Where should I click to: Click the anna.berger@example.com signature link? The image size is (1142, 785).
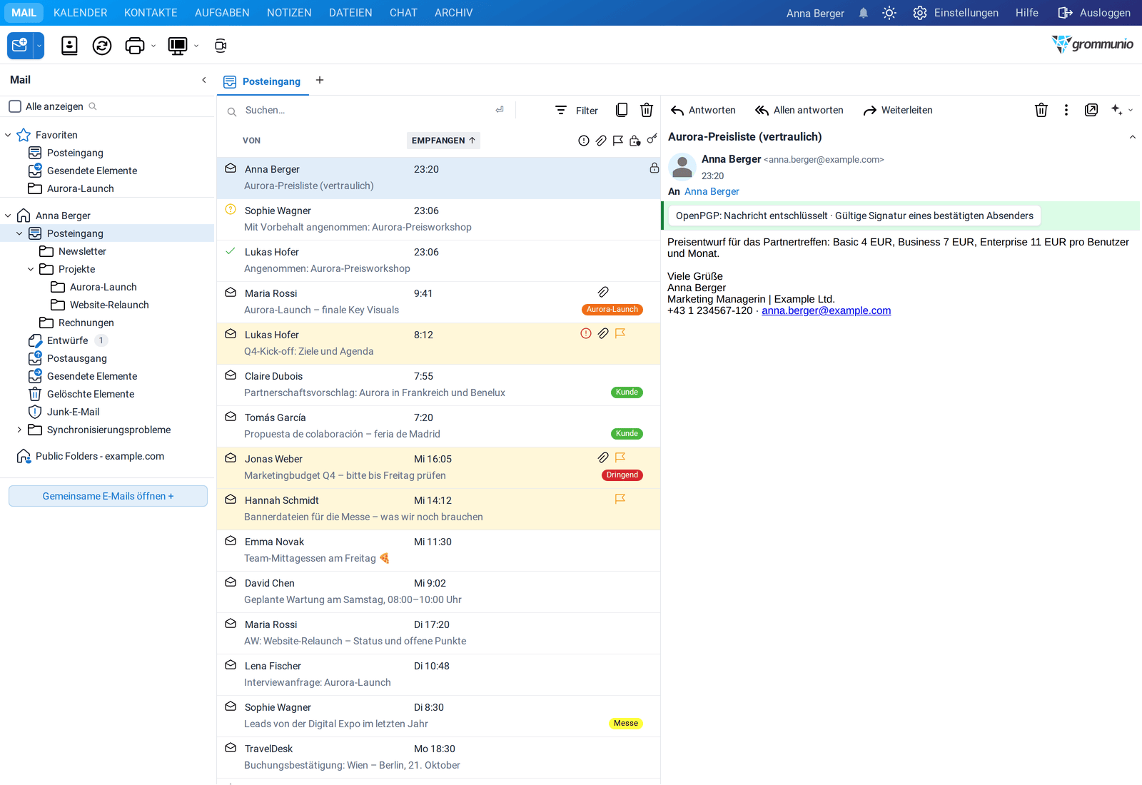click(826, 310)
